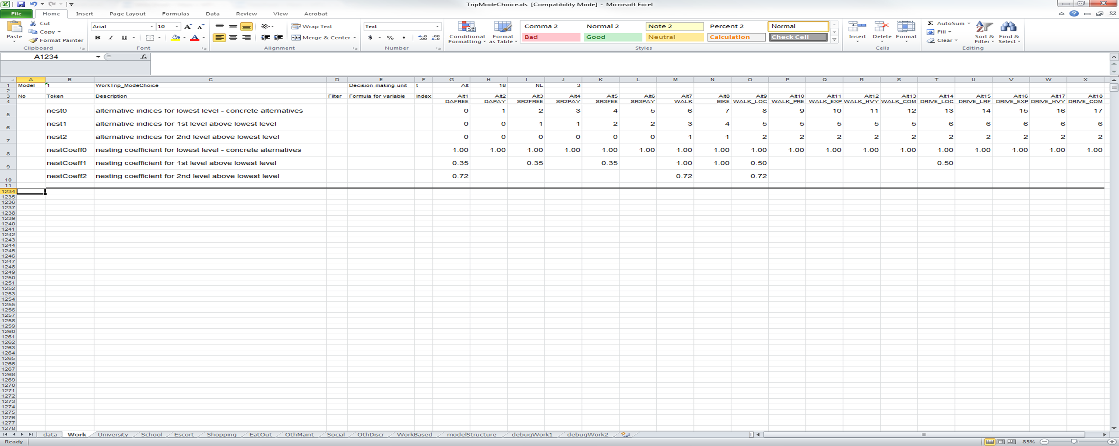This screenshot has width=1119, height=446.
Task: Open Conditional Formatting menu
Action: click(x=467, y=33)
